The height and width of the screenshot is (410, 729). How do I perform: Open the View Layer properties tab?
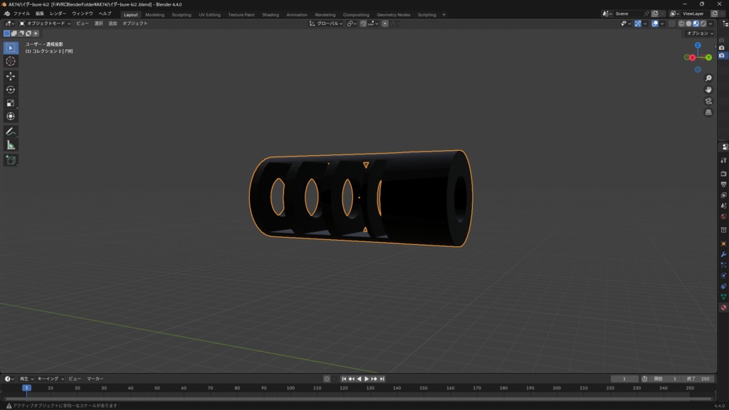click(x=723, y=195)
